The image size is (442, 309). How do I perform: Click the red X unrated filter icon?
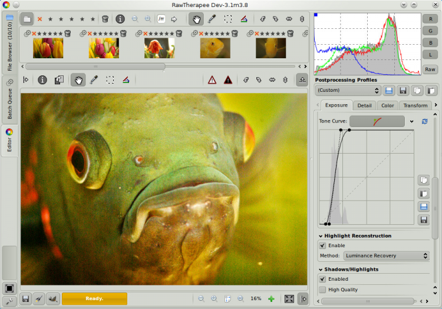(39, 19)
